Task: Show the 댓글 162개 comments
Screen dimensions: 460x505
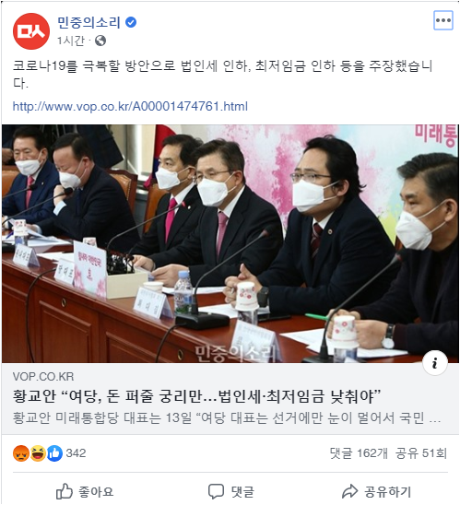Action: (x=359, y=453)
